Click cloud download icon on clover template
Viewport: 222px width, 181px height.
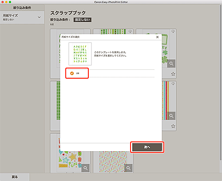pos(173,31)
